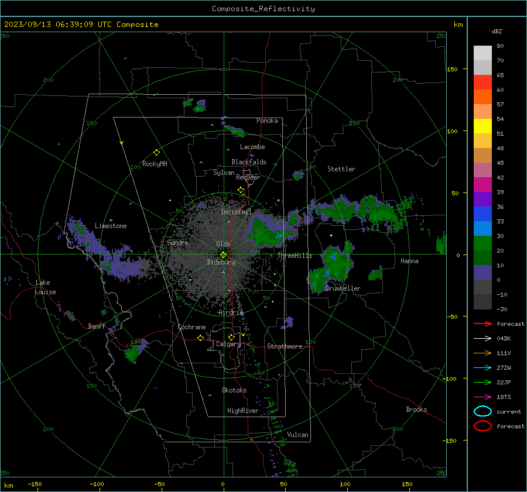Click the asterisk marker above Limestone
This screenshot has width=527, height=492.
coord(111,221)
